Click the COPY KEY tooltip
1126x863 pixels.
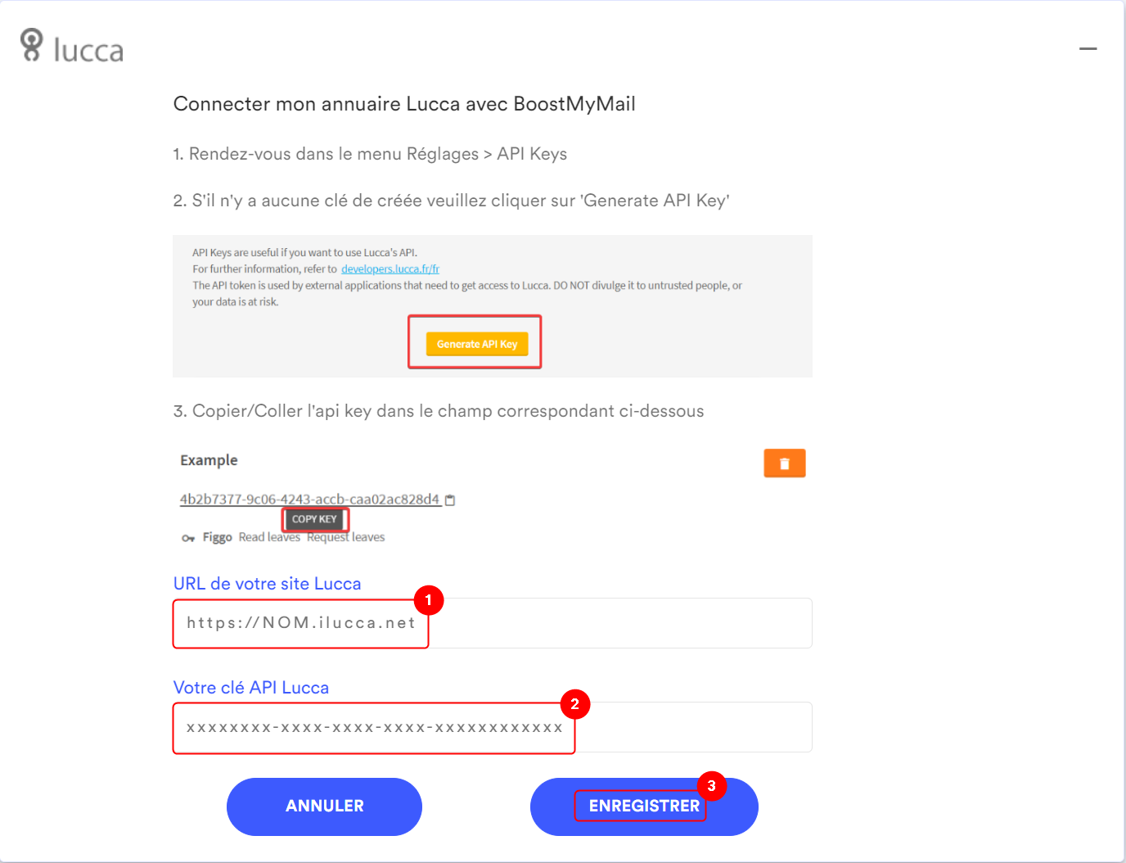tap(315, 519)
